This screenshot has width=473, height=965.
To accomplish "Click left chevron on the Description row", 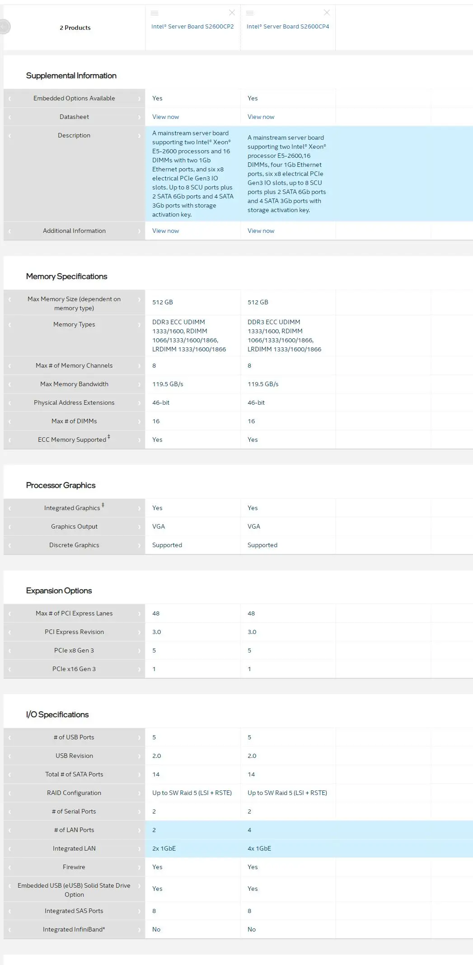I will 9,136.
